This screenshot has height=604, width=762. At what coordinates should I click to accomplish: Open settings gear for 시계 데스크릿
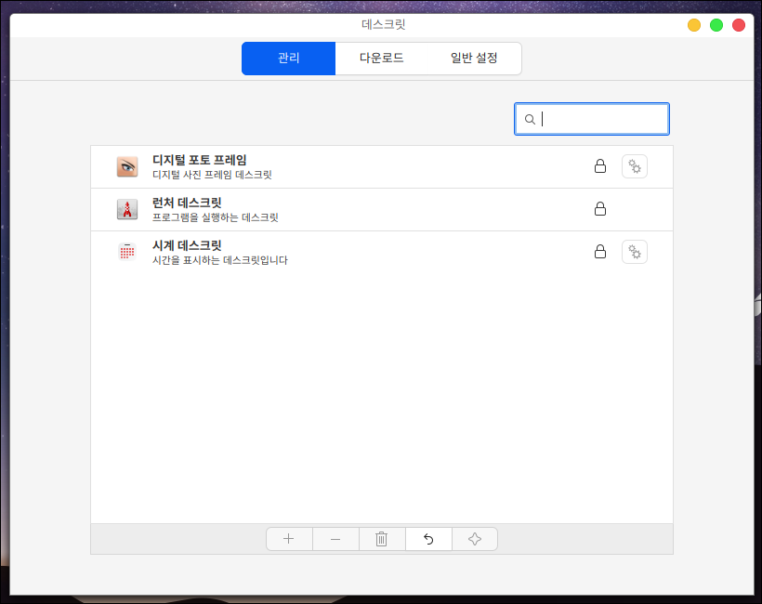click(x=635, y=252)
